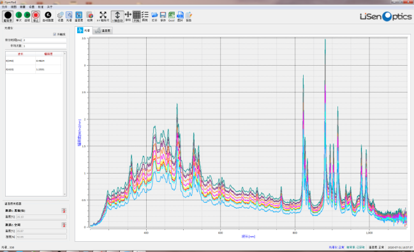This screenshot has height=252, width=414.
Task: Start continuous measurement with green play icon
Action: [x=27, y=16]
